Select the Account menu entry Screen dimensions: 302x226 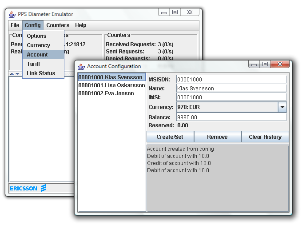pyautogui.click(x=43, y=55)
